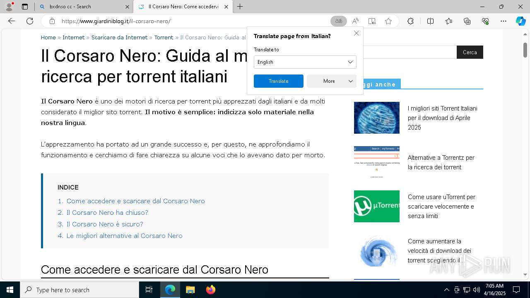The height and width of the screenshot is (298, 530).
Task: Click the Torrentz screenshot thumbnail
Action: (x=377, y=162)
